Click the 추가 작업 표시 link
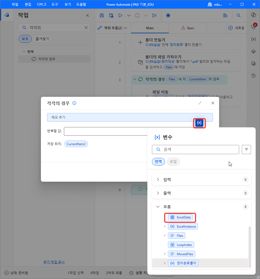This screenshot has height=279, width=260. coord(54,262)
